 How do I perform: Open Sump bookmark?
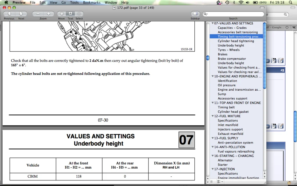(x=222, y=94)
